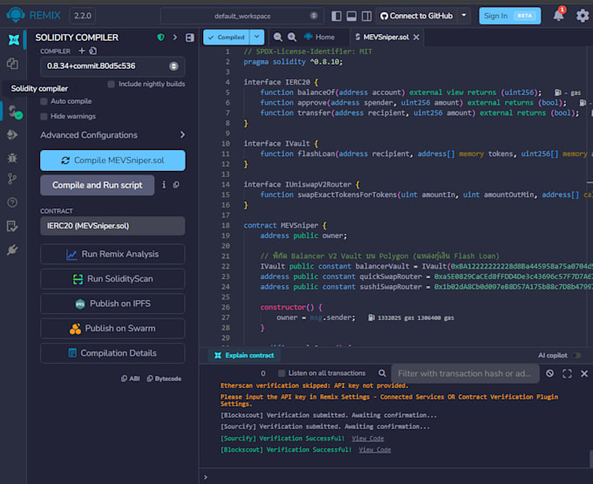Click Explain contract button
Viewport: 593px width, 484px height.
click(244, 356)
